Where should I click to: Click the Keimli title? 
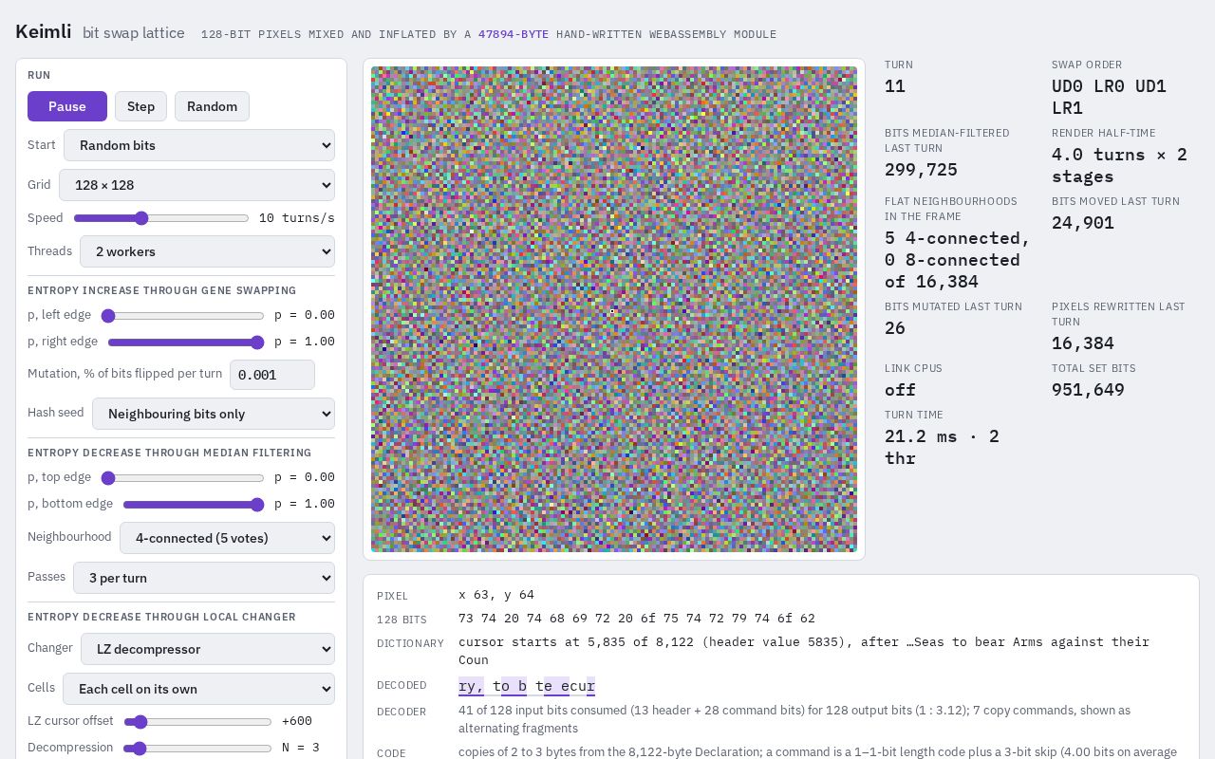(x=43, y=31)
